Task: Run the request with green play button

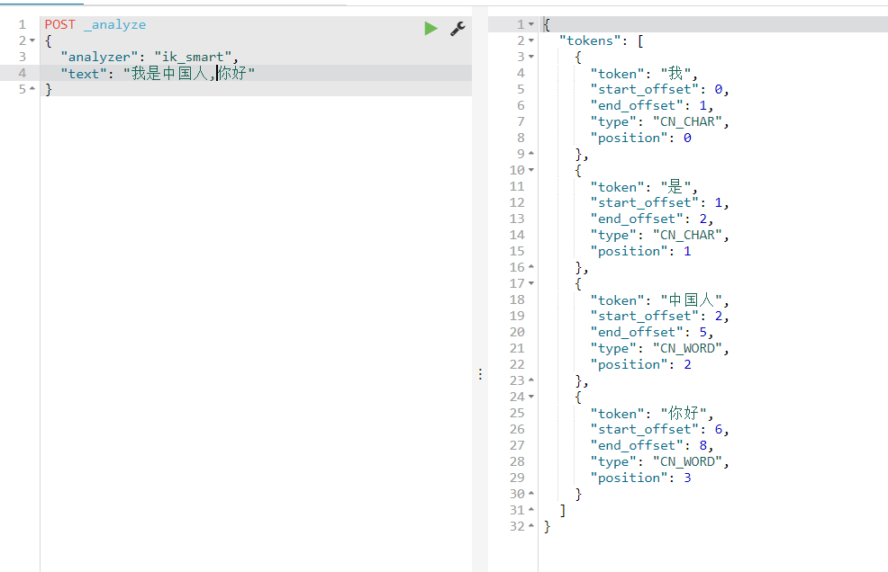Action: tap(431, 28)
